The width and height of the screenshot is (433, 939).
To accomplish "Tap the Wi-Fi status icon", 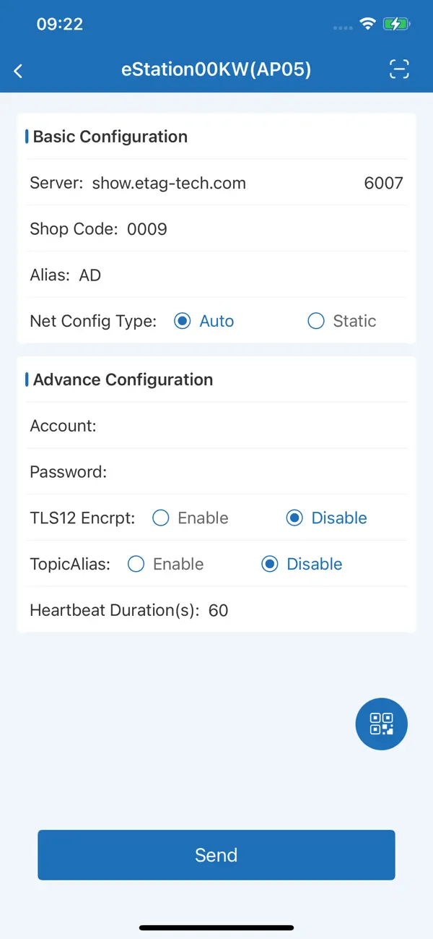I will (x=368, y=24).
